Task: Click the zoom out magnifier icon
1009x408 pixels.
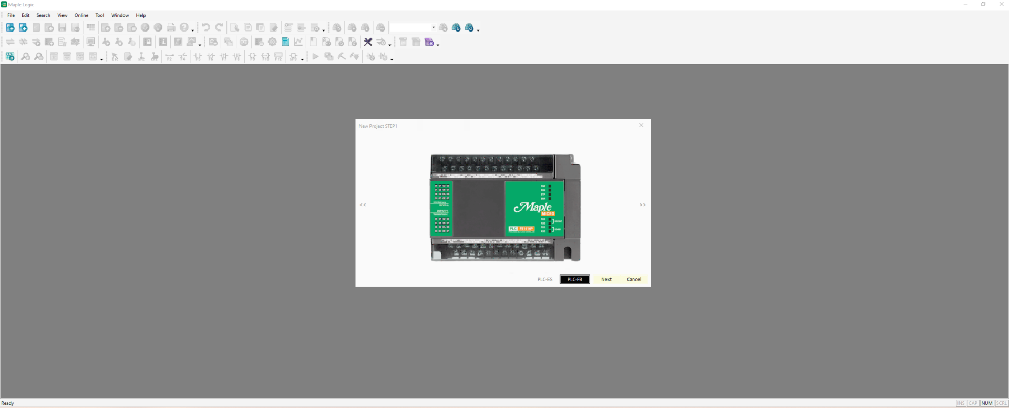Action: [x=38, y=57]
